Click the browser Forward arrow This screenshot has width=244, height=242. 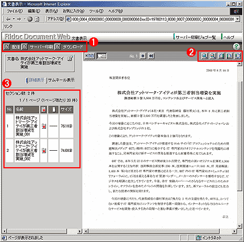click(19, 19)
